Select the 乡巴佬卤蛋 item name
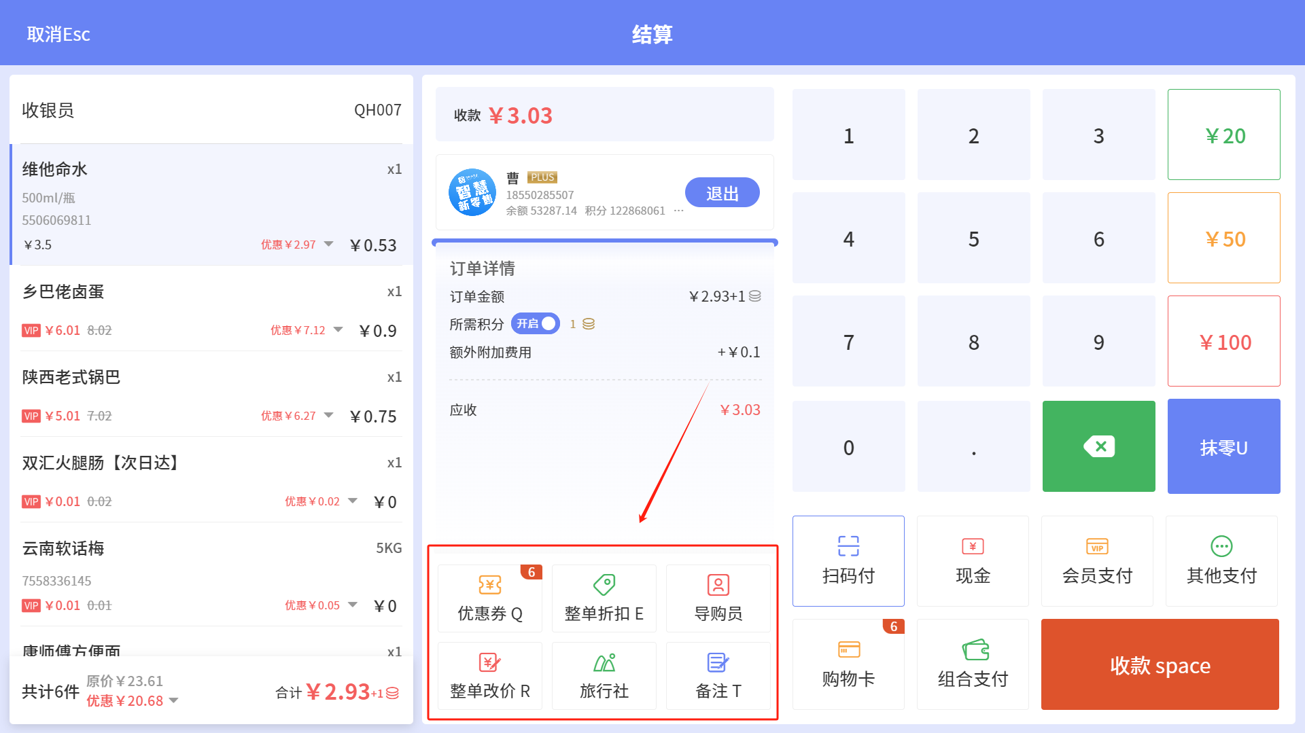 click(x=63, y=291)
